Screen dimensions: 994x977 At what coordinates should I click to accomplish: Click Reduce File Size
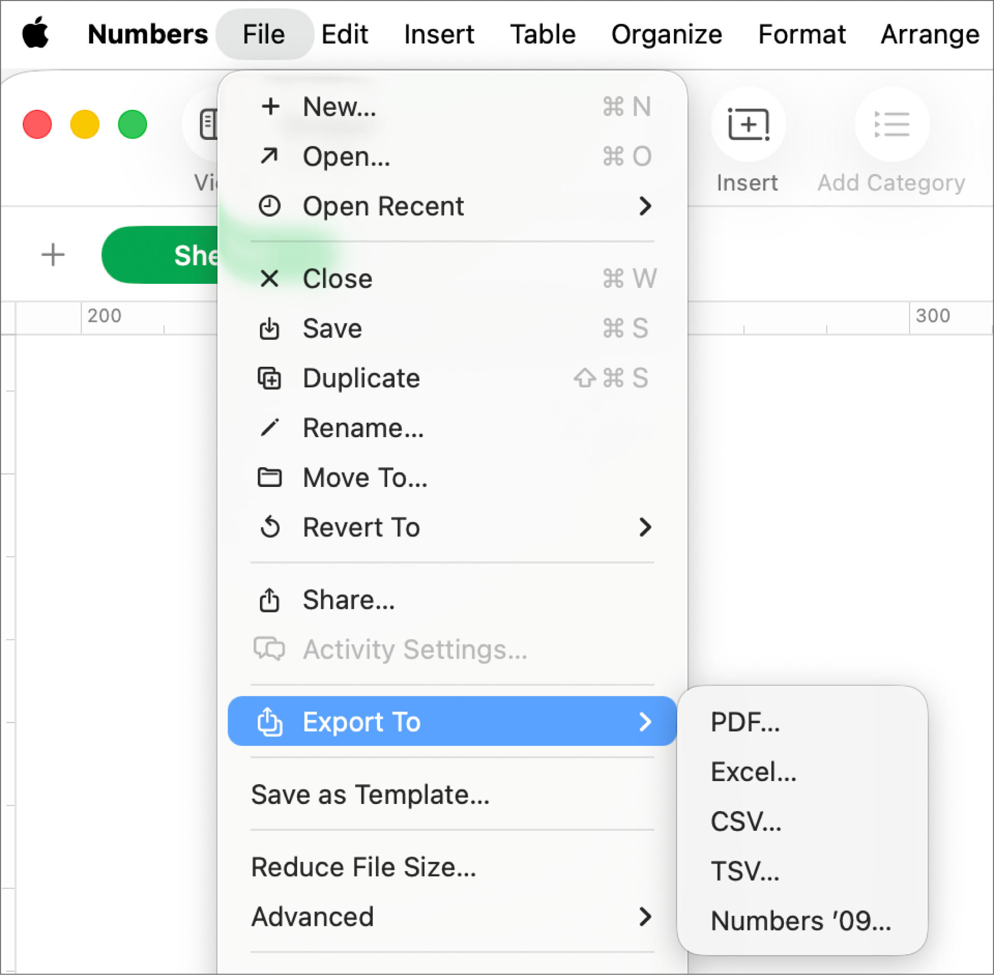coord(363,867)
